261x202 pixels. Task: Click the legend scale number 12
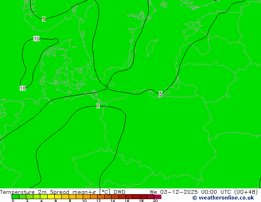(98, 201)
